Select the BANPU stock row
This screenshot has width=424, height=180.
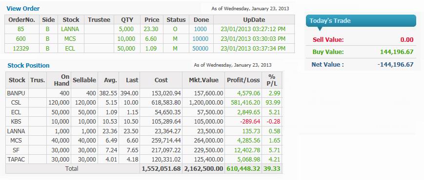pos(143,93)
